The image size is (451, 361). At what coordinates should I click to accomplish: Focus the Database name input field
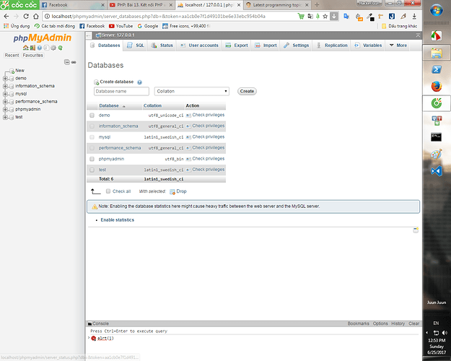pos(121,92)
